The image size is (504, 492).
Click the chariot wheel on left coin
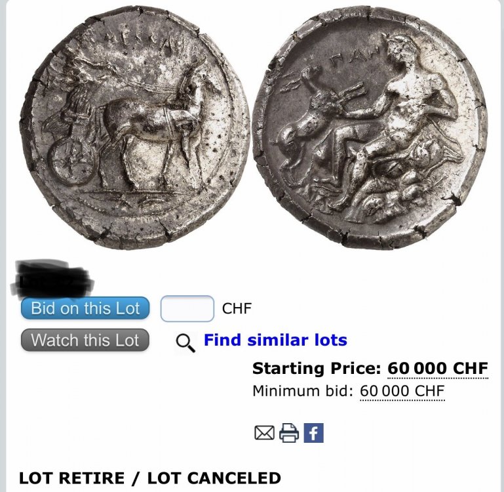coord(71,163)
